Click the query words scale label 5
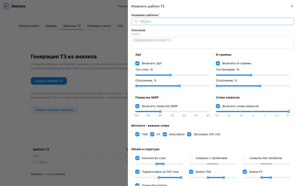 click(253, 115)
